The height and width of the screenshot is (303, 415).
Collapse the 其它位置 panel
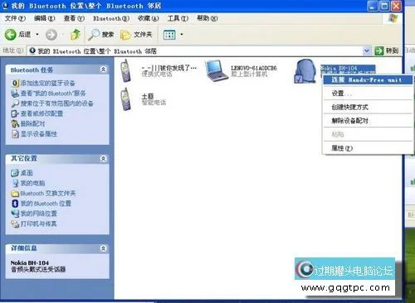pos(103,159)
